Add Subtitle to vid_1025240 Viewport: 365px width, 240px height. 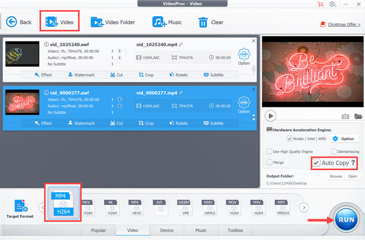click(x=214, y=75)
